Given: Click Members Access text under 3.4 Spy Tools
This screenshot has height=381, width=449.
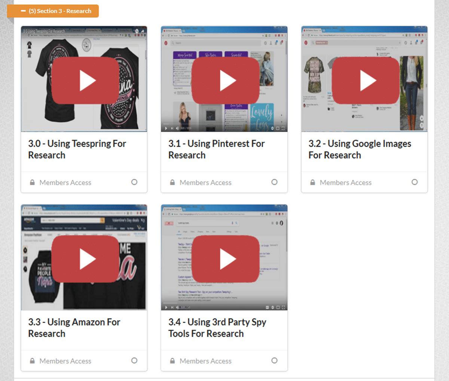Looking at the screenshot, I should (205, 361).
